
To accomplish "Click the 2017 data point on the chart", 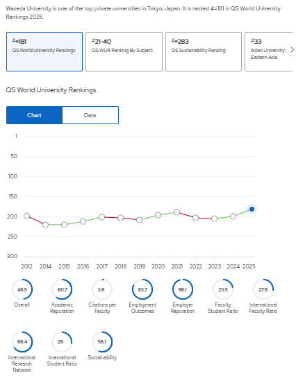I will pyautogui.click(x=101, y=217).
